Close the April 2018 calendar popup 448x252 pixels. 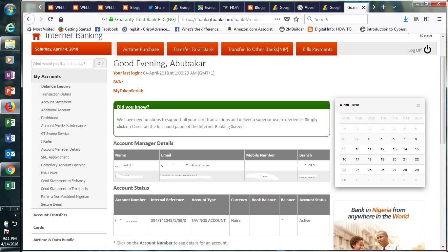click(418, 106)
